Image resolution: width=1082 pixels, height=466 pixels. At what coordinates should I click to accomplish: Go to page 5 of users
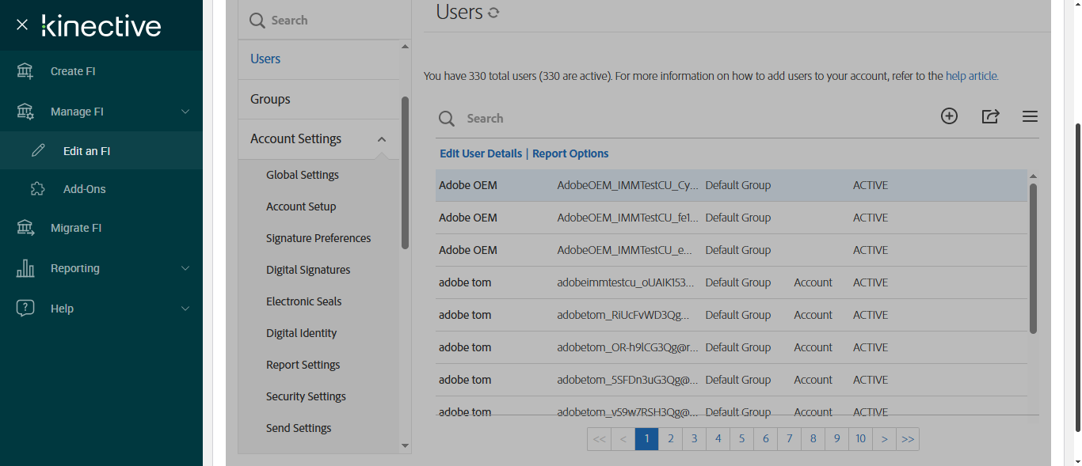741,439
